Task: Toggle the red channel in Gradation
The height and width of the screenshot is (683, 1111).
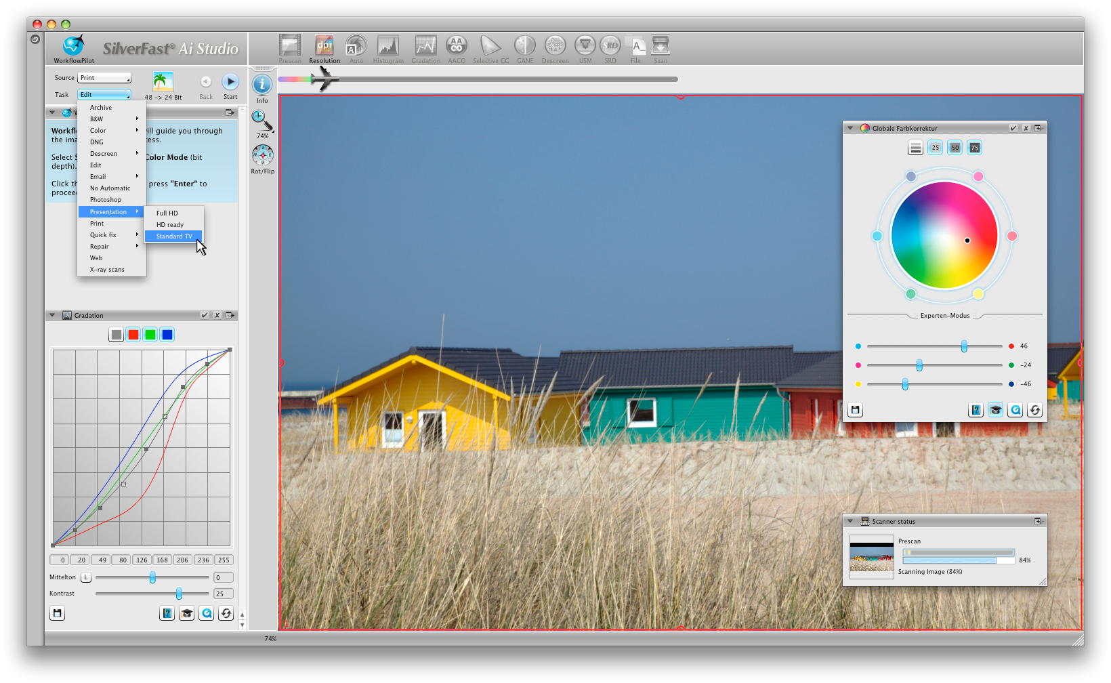Action: 133,335
